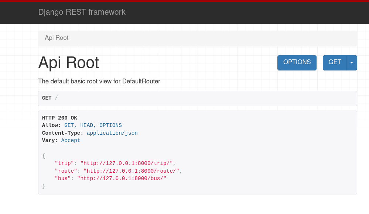
Task: Click the HTTP 200 OK status line
Action: [x=59, y=118]
